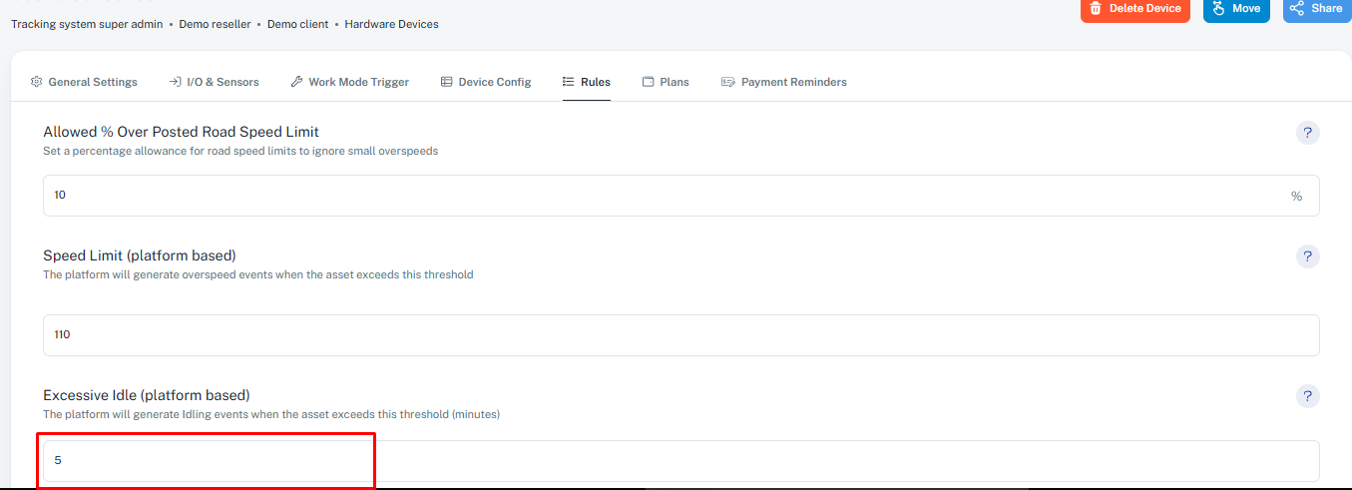Open the General Settings tab
The width and height of the screenshot is (1352, 490).
click(84, 82)
